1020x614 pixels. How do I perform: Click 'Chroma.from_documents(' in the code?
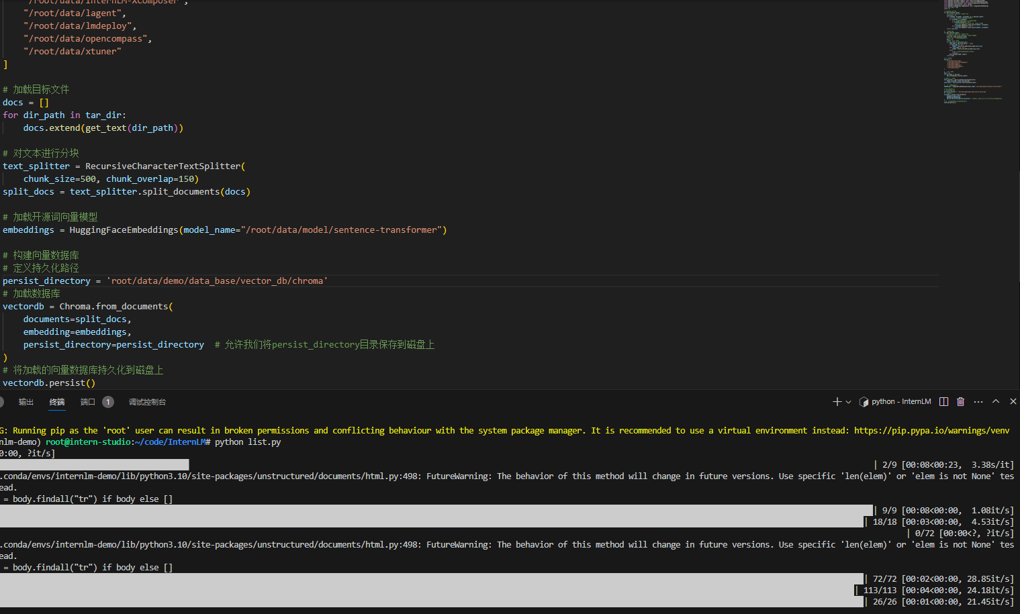click(116, 306)
